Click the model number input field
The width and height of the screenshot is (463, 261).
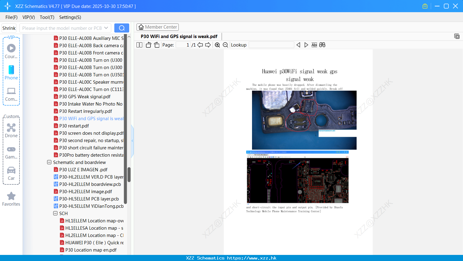(62, 28)
